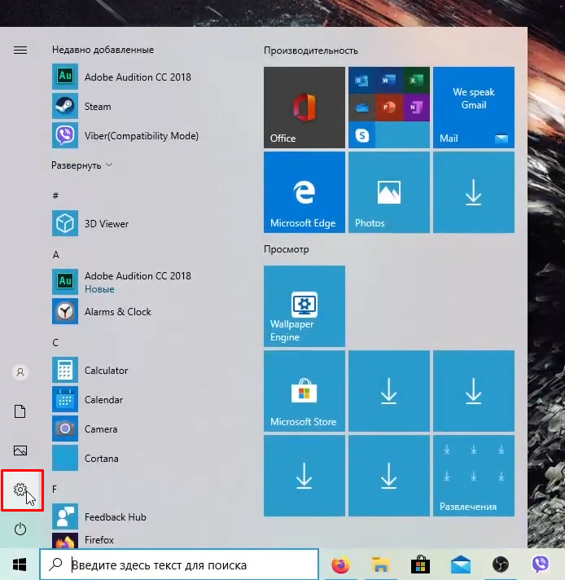Click the taskbar search box
Image resolution: width=565 pixels, height=580 pixels.
(x=179, y=565)
